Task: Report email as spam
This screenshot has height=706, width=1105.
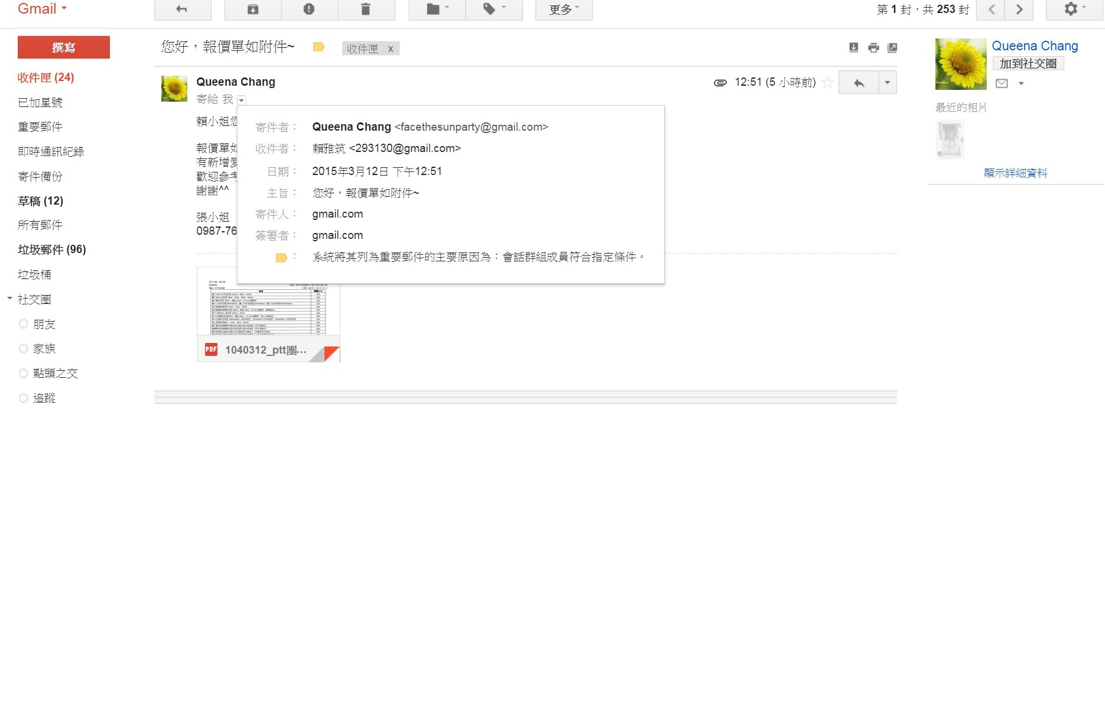Action: point(309,9)
